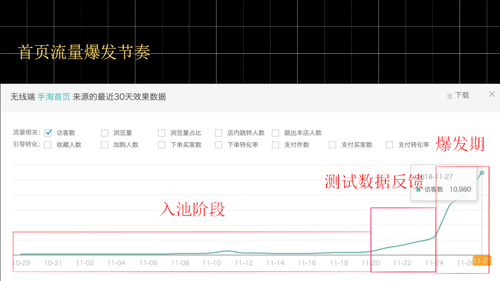The width and height of the screenshot is (500, 281).
Task: Check the 店内跳转人数 option
Action: click(219, 133)
